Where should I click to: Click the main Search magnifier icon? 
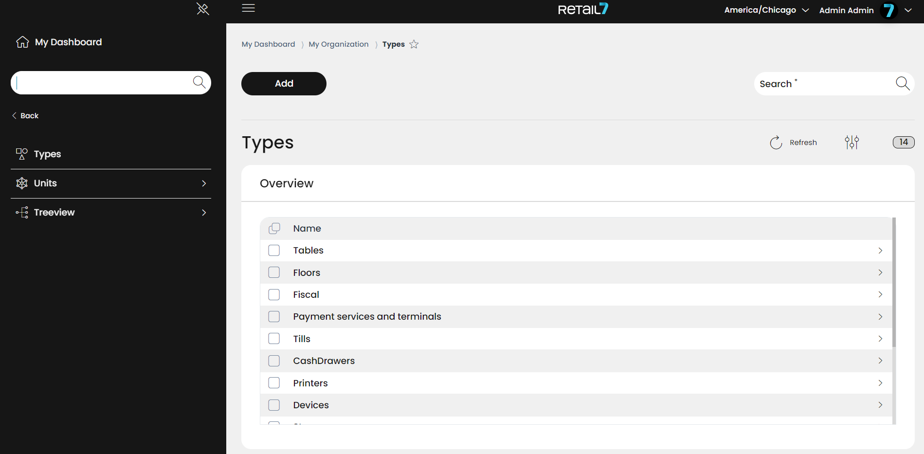903,83
